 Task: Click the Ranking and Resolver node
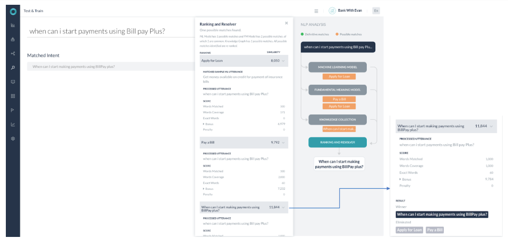tap(337, 142)
